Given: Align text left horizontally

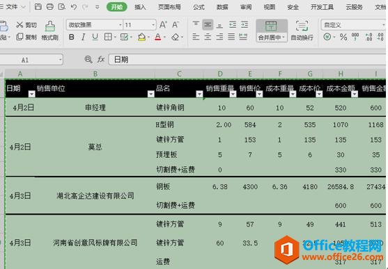Looking at the screenshot, I should pos(196,37).
